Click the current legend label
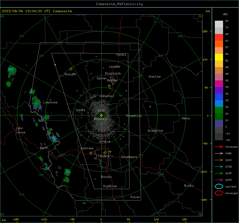 pyautogui.click(x=231, y=187)
